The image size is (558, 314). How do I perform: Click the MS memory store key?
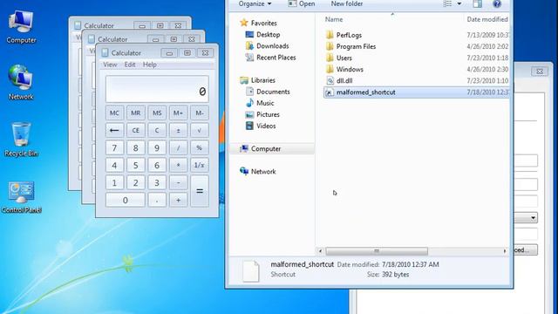157,113
